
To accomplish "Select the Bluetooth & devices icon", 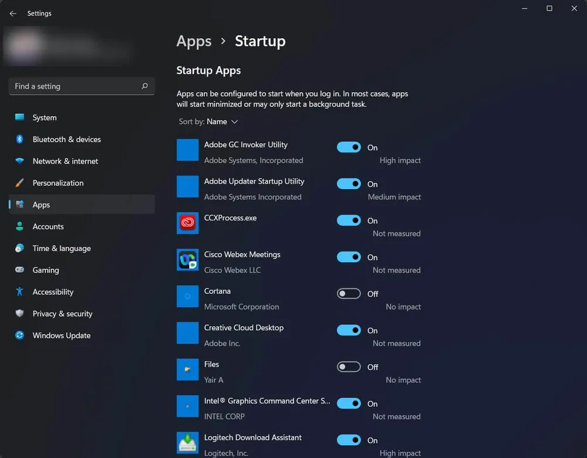I will pyautogui.click(x=18, y=139).
